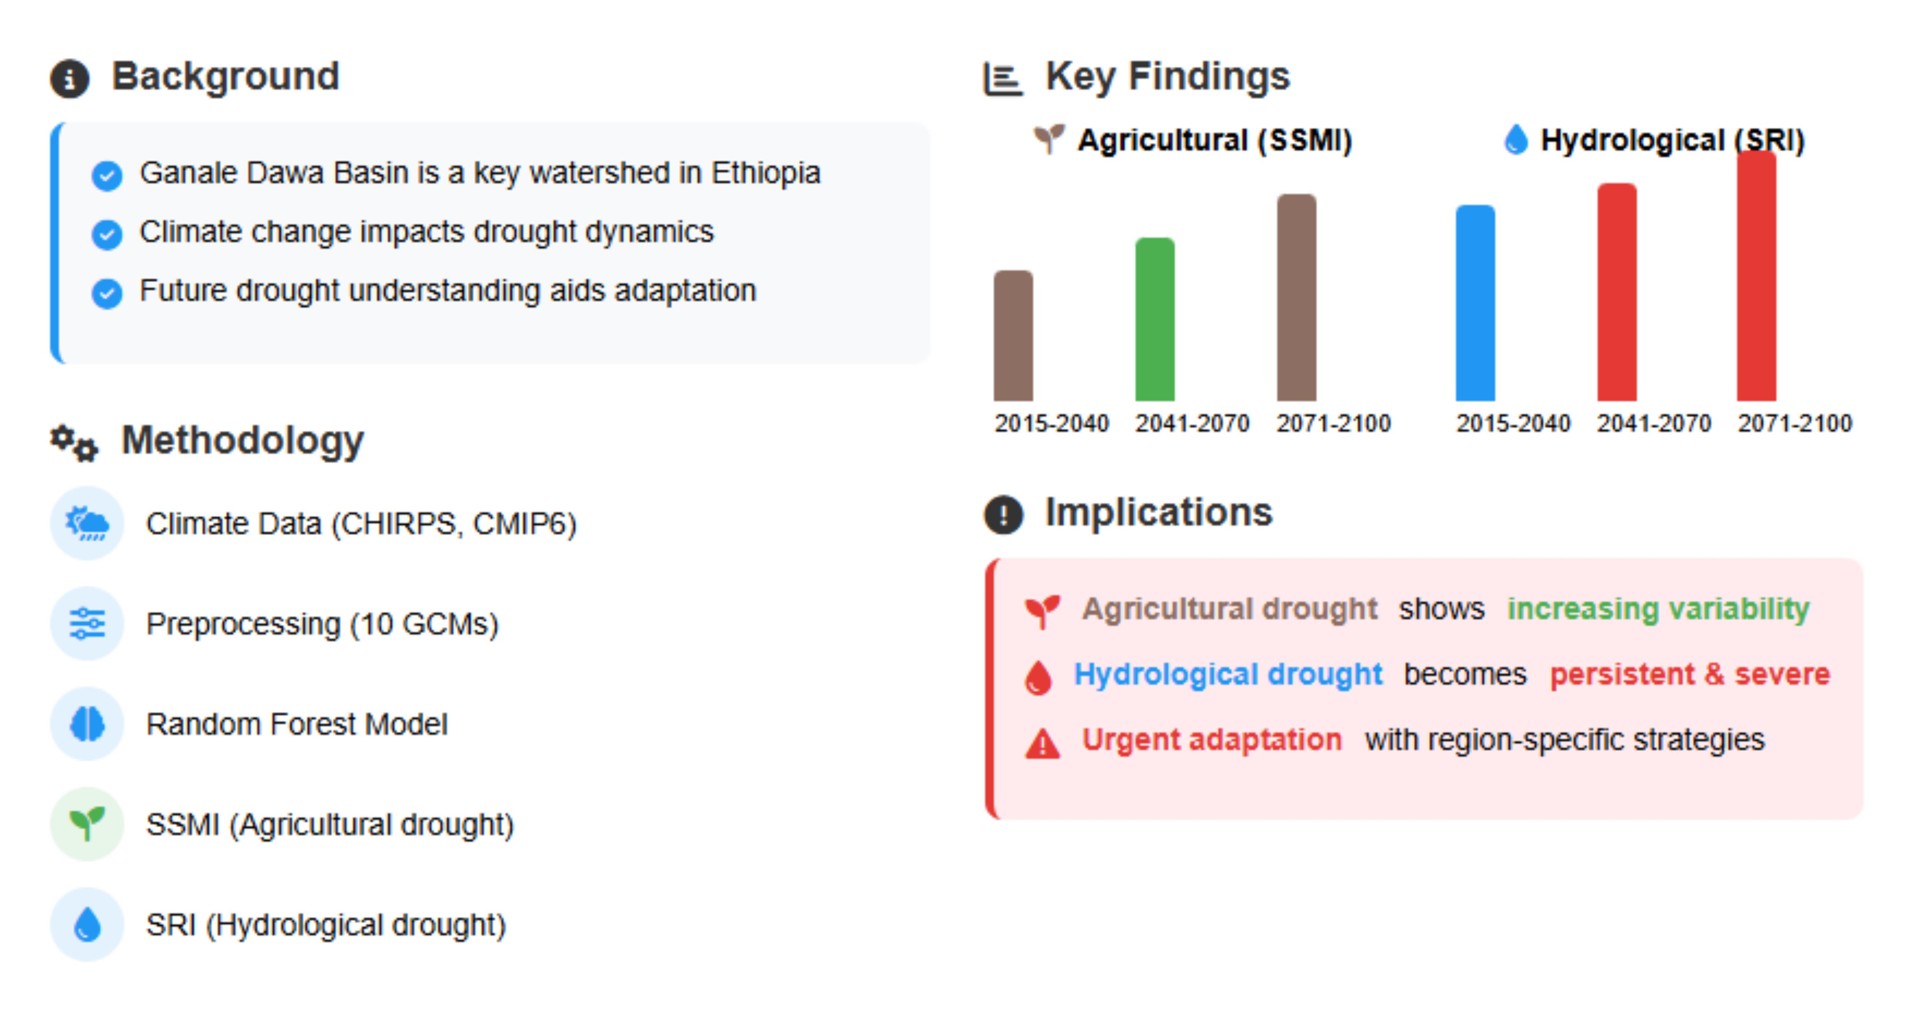The image size is (1905, 1016).
Task: Click the green 2041-2070 agricultural bar
Action: tap(1154, 319)
